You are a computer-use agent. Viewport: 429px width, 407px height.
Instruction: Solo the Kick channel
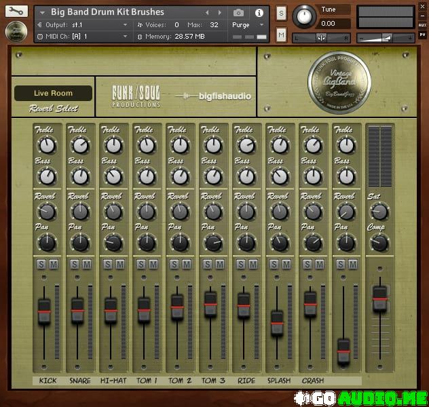tap(41, 264)
